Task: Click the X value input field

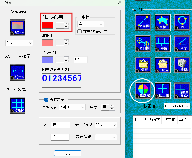Action: pos(60,125)
